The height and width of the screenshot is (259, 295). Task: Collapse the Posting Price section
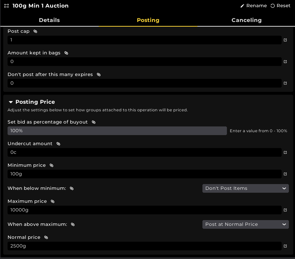11,102
